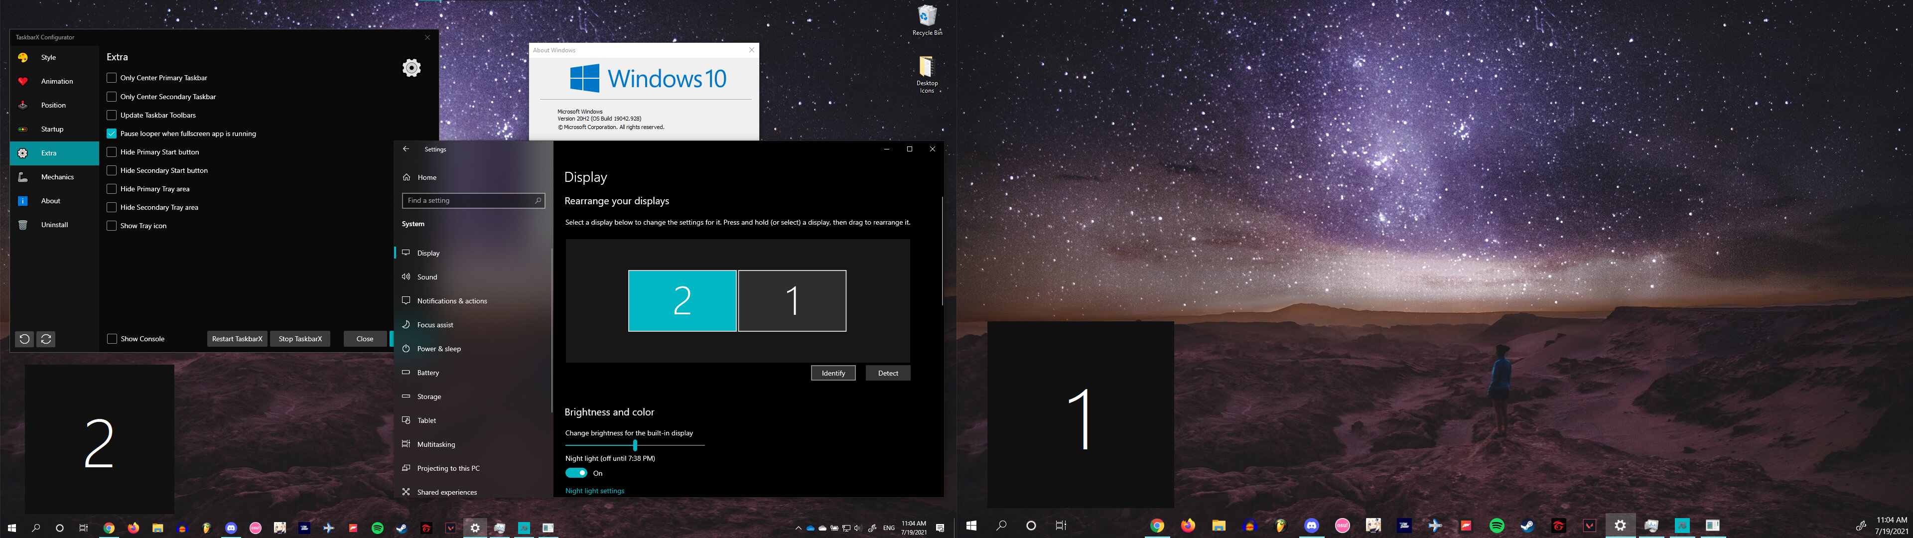Uncheck Pause looper when fullscreen app running
The width and height of the screenshot is (1913, 538).
click(x=112, y=134)
